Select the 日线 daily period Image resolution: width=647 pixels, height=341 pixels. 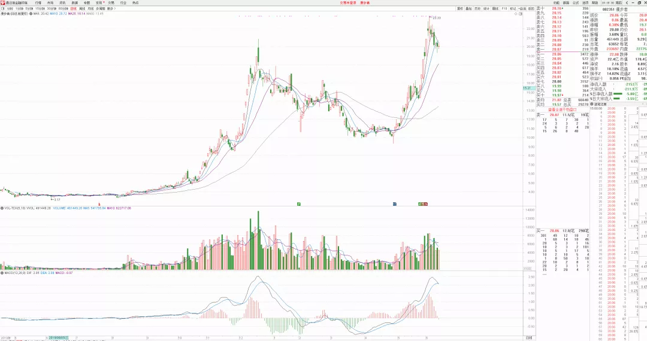coord(74,8)
